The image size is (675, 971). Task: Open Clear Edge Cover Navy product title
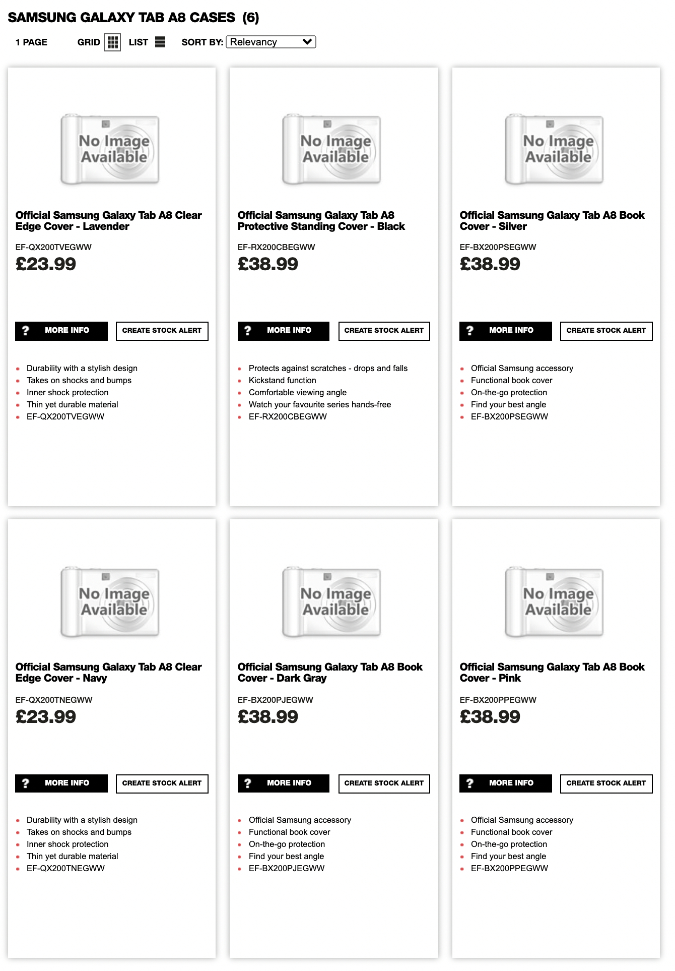[108, 673]
